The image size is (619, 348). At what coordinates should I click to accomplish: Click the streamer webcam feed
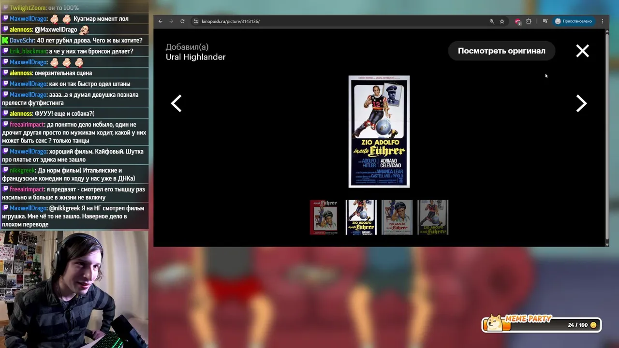pos(74,289)
